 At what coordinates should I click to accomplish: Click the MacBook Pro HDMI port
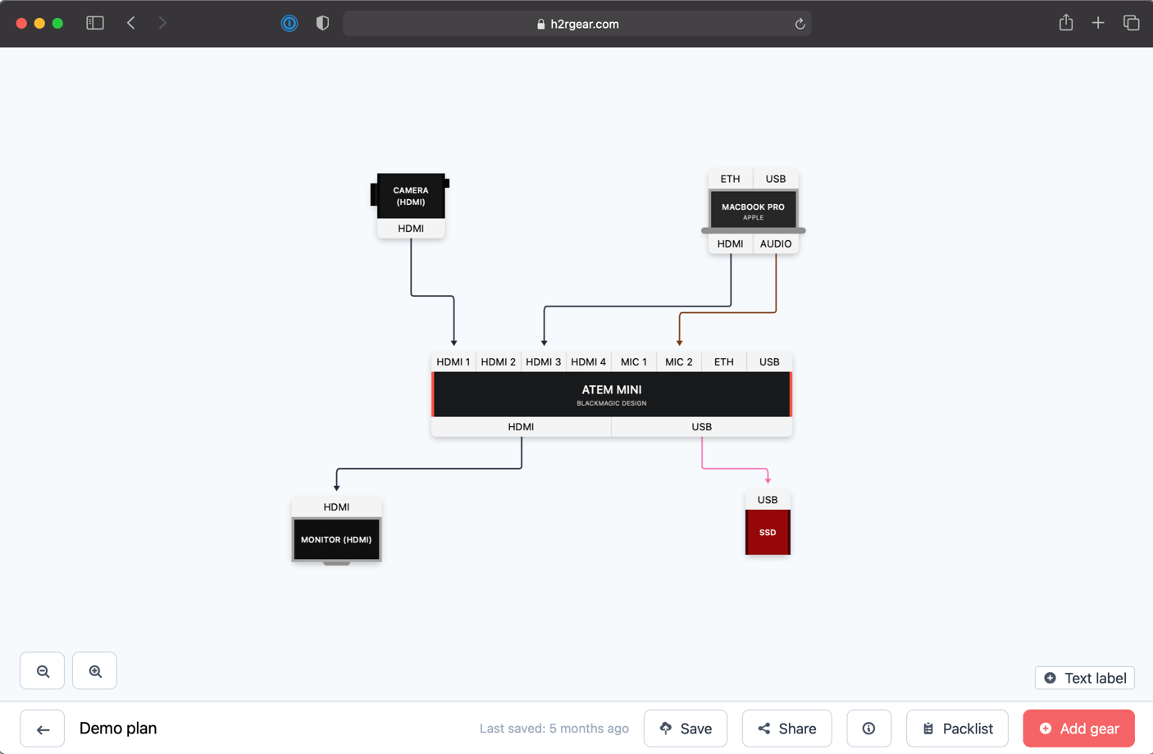(x=730, y=243)
